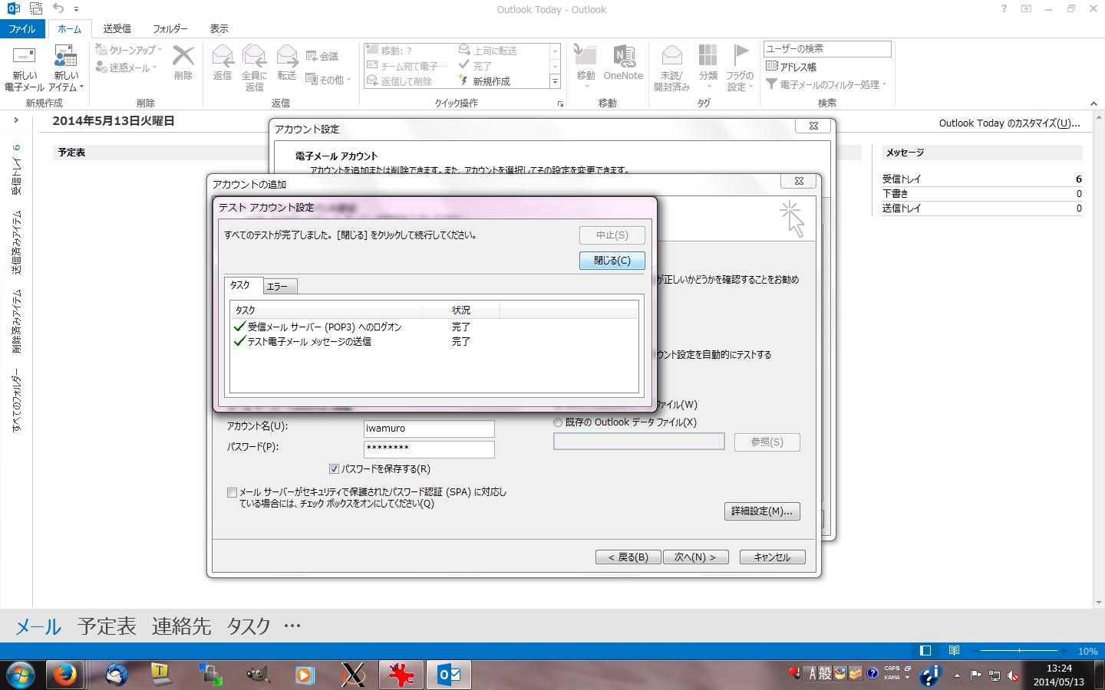This screenshot has height=690, width=1105.
Task: Expand the Quick Steps gallery more arrow
Action: tap(555, 81)
